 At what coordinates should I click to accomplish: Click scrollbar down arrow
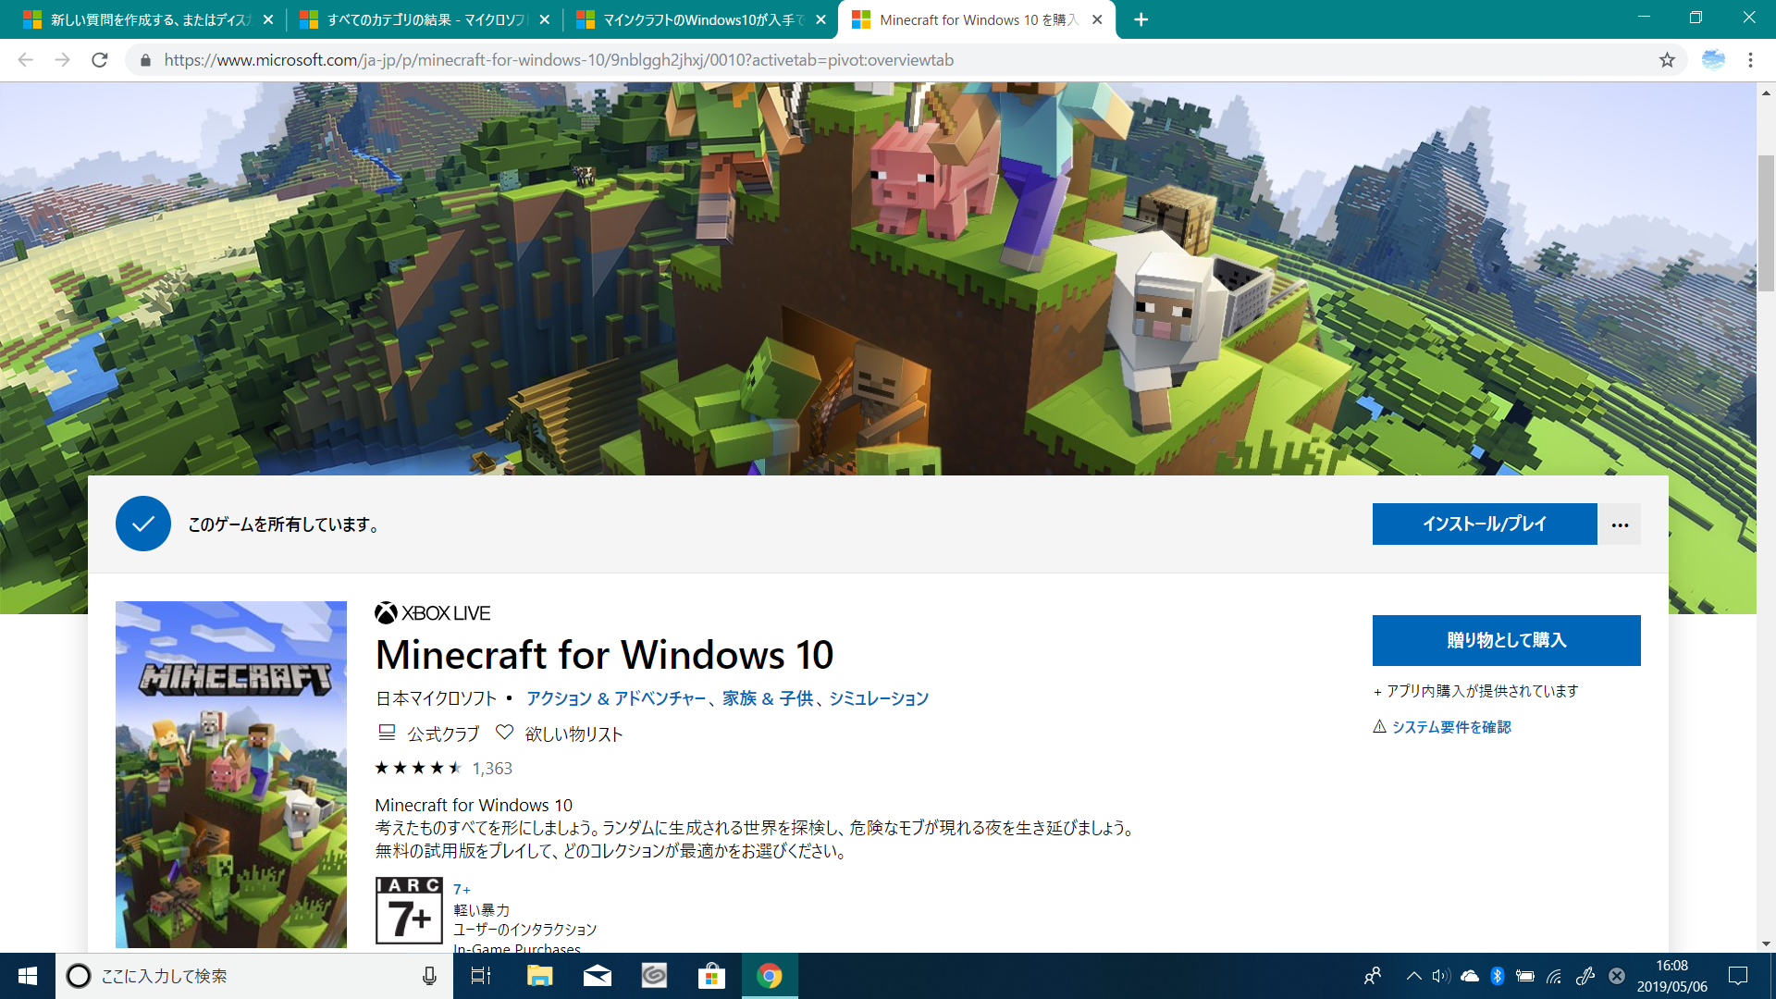(1766, 943)
